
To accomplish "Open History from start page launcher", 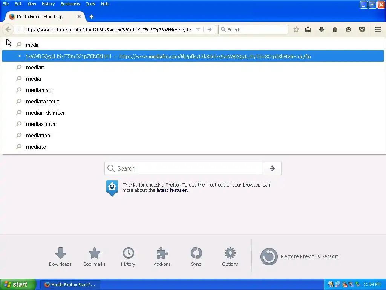I will tap(128, 257).
